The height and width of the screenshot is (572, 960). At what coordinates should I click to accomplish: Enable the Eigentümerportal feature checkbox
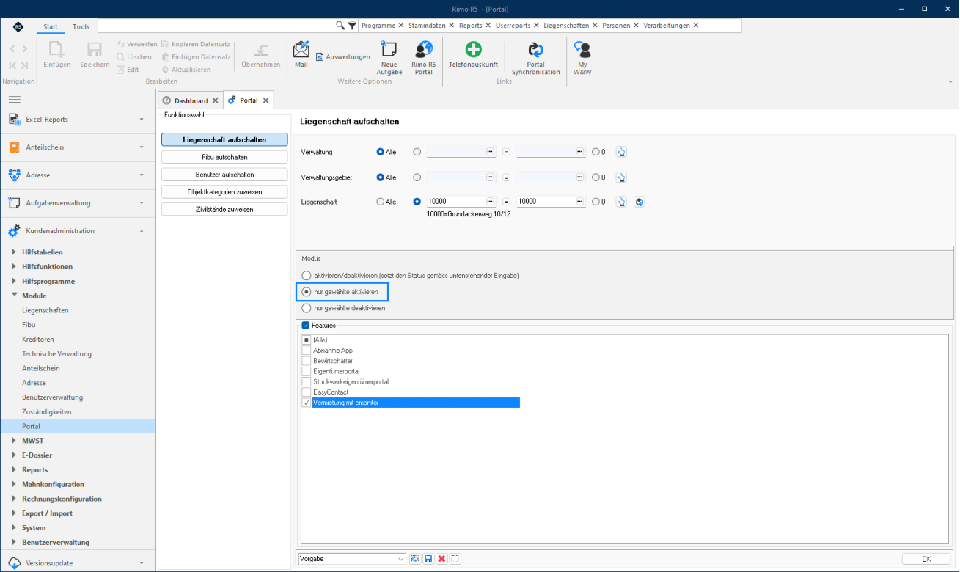(x=306, y=371)
